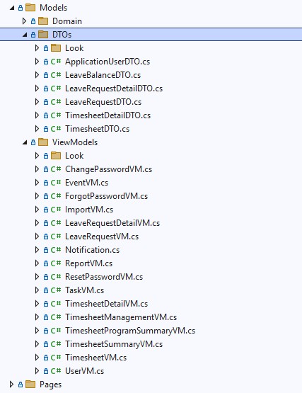Click the lock icon next to TimesheetDTO.cs

pyautogui.click(x=46, y=129)
